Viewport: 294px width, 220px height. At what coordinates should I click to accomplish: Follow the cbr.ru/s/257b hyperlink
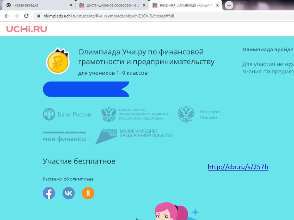point(238,168)
